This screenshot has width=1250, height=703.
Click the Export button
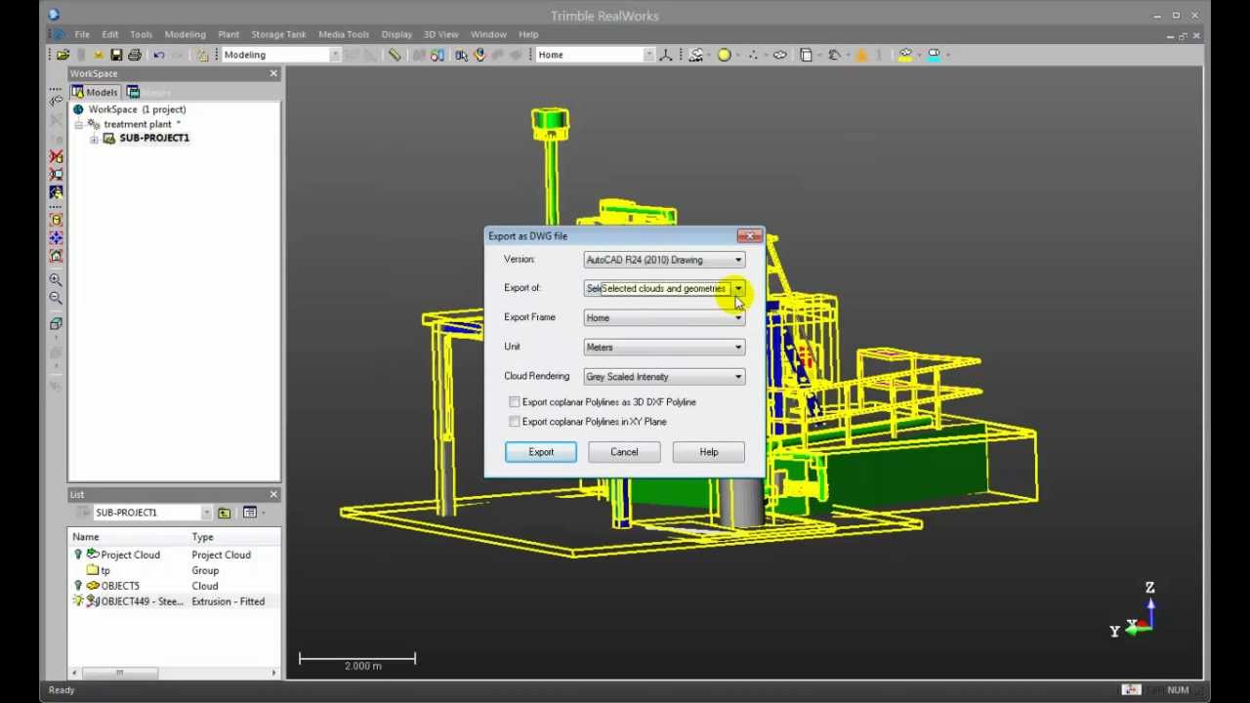[541, 452]
